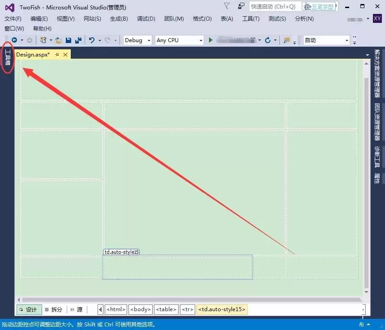The width and height of the screenshot is (385, 330).
Task: Click the New File toolbar icon
Action: tap(43, 40)
